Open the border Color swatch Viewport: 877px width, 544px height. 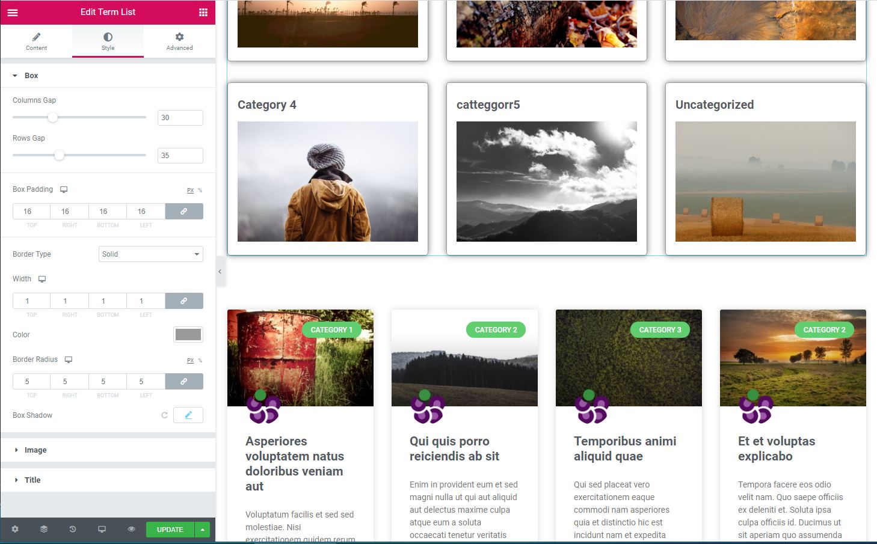(188, 335)
